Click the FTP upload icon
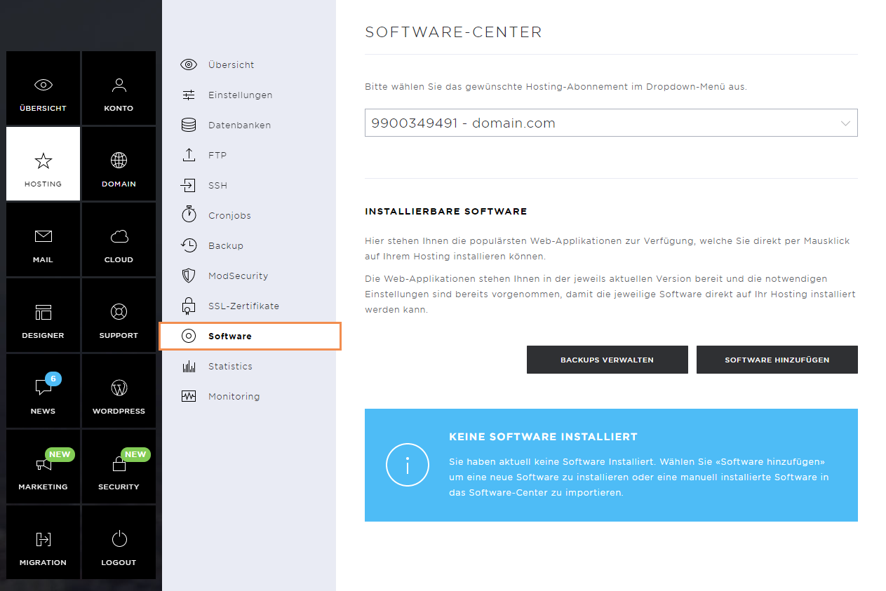The height and width of the screenshot is (591, 886). [189, 155]
